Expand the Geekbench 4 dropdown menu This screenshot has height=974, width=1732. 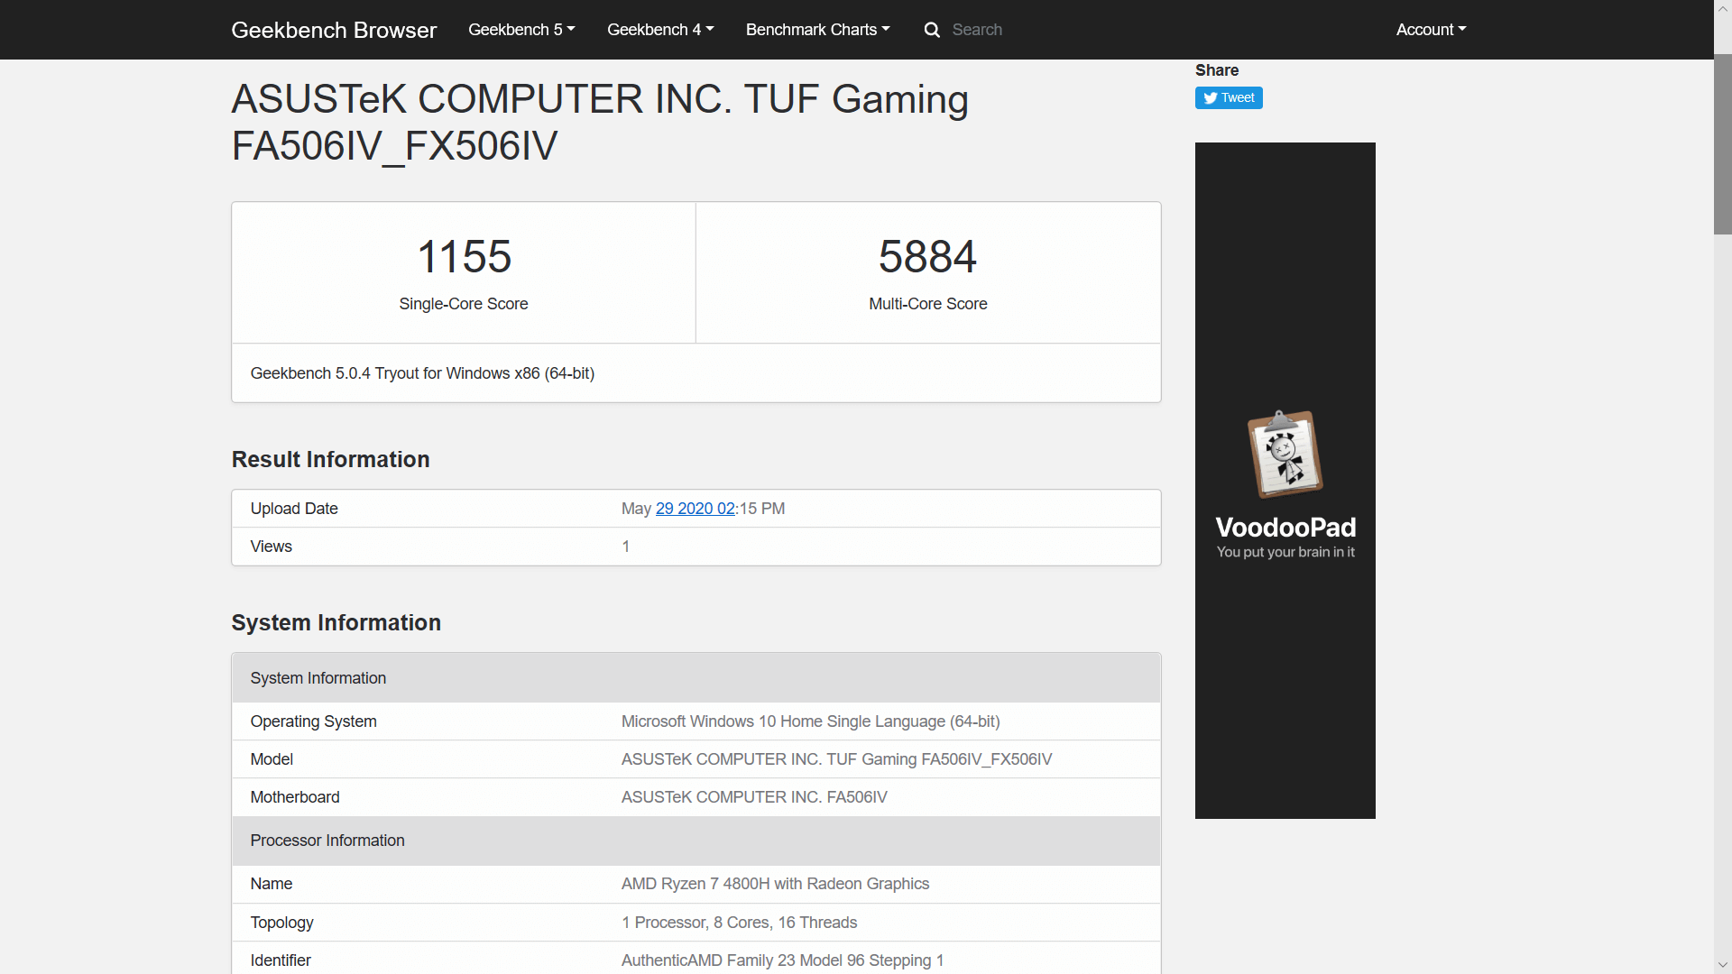click(659, 30)
